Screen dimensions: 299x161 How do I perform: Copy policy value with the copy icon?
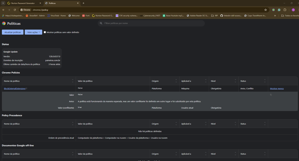pyautogui.click(x=271, y=95)
